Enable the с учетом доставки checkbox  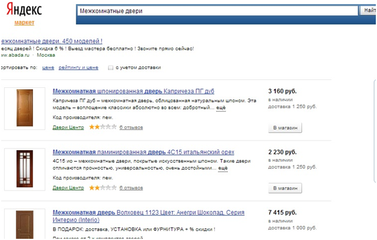coord(111,68)
